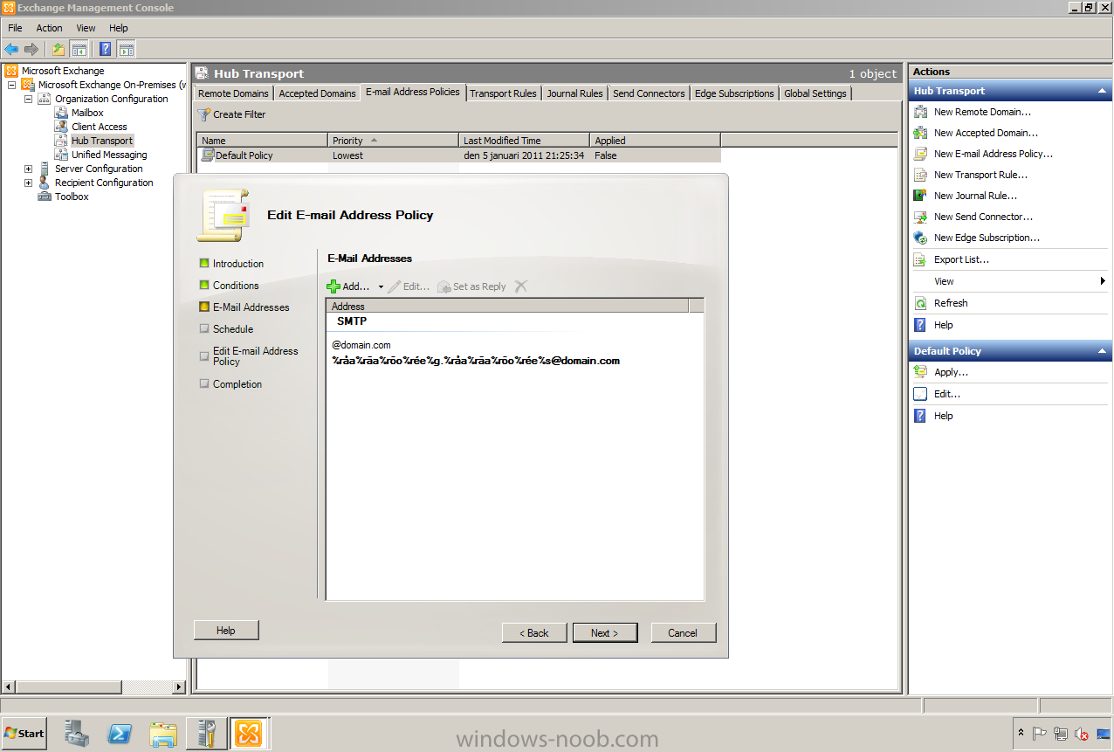Screen dimensions: 1114x752
Task: Click the New E-mail Address Policy icon
Action: (920, 154)
